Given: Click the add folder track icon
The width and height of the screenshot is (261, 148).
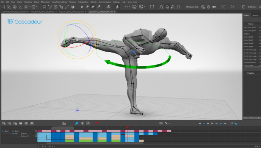Looking at the screenshot, I should (4, 123).
